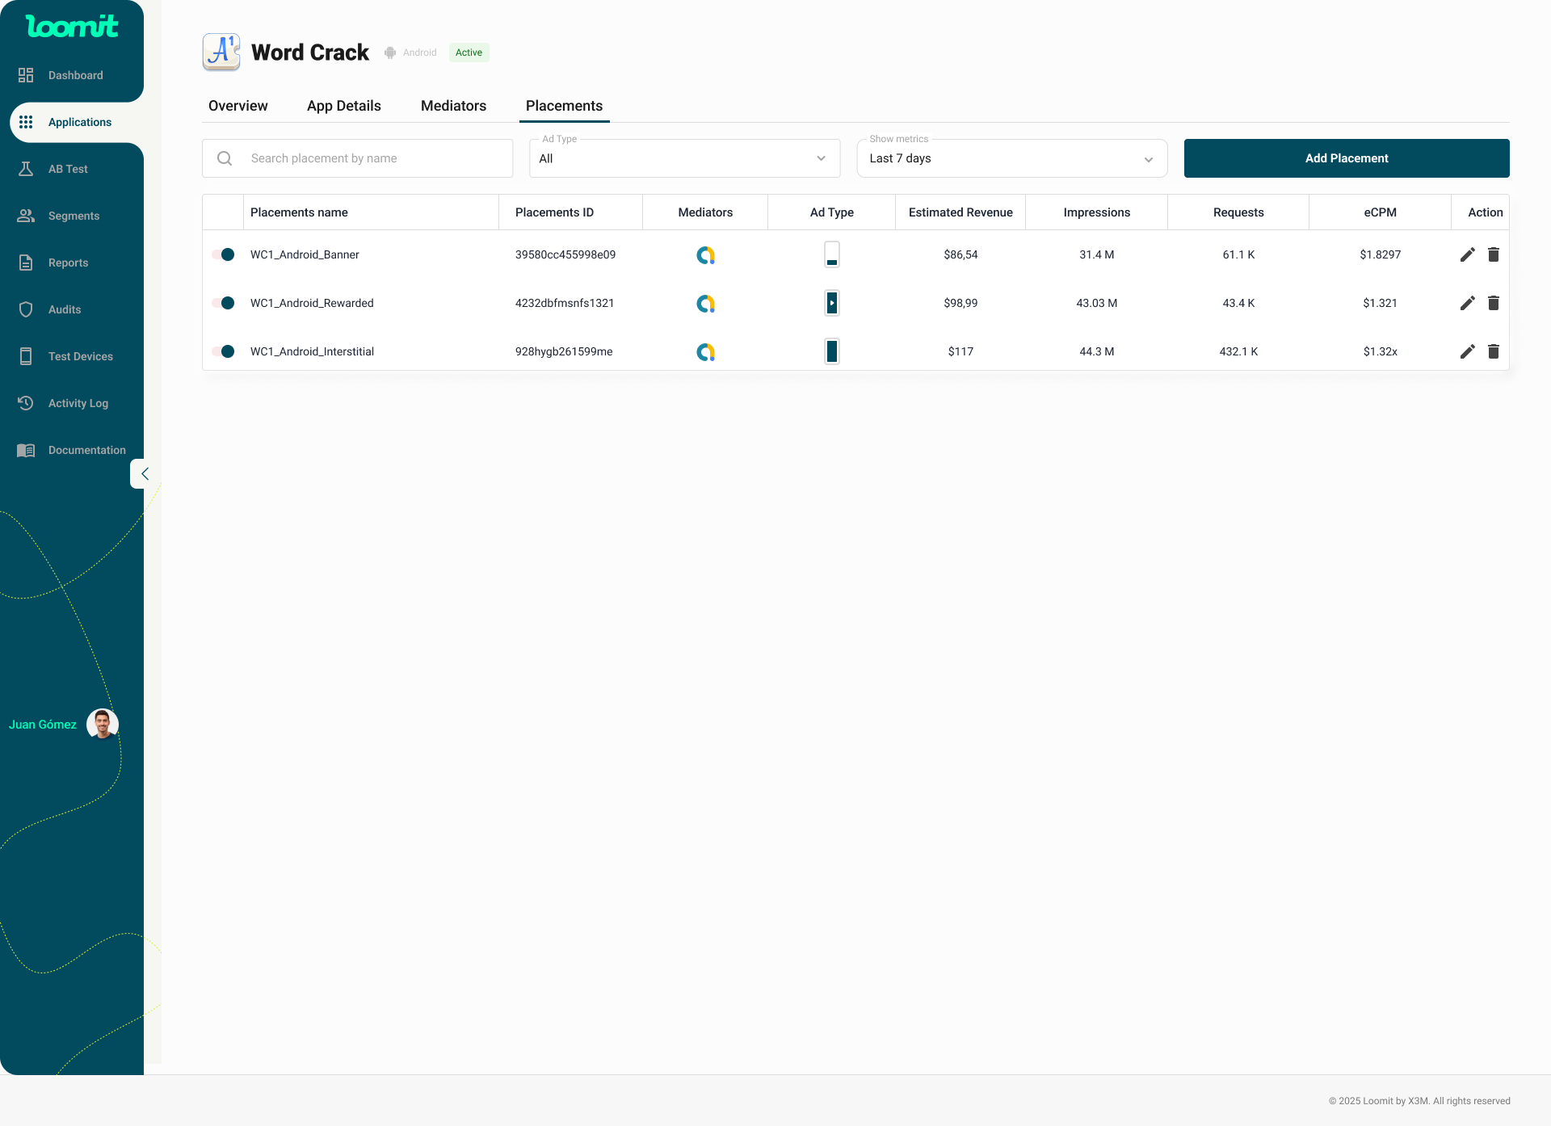Click the AB Test flask icon
The height and width of the screenshot is (1126, 1551).
(x=26, y=169)
